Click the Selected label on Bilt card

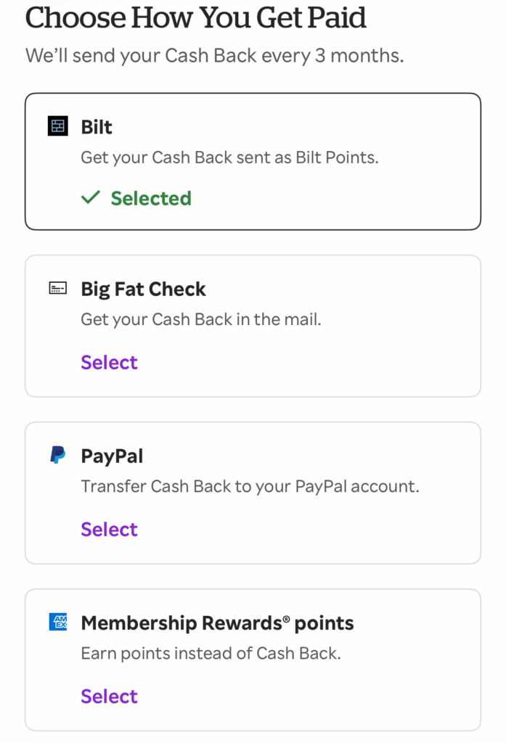150,197
